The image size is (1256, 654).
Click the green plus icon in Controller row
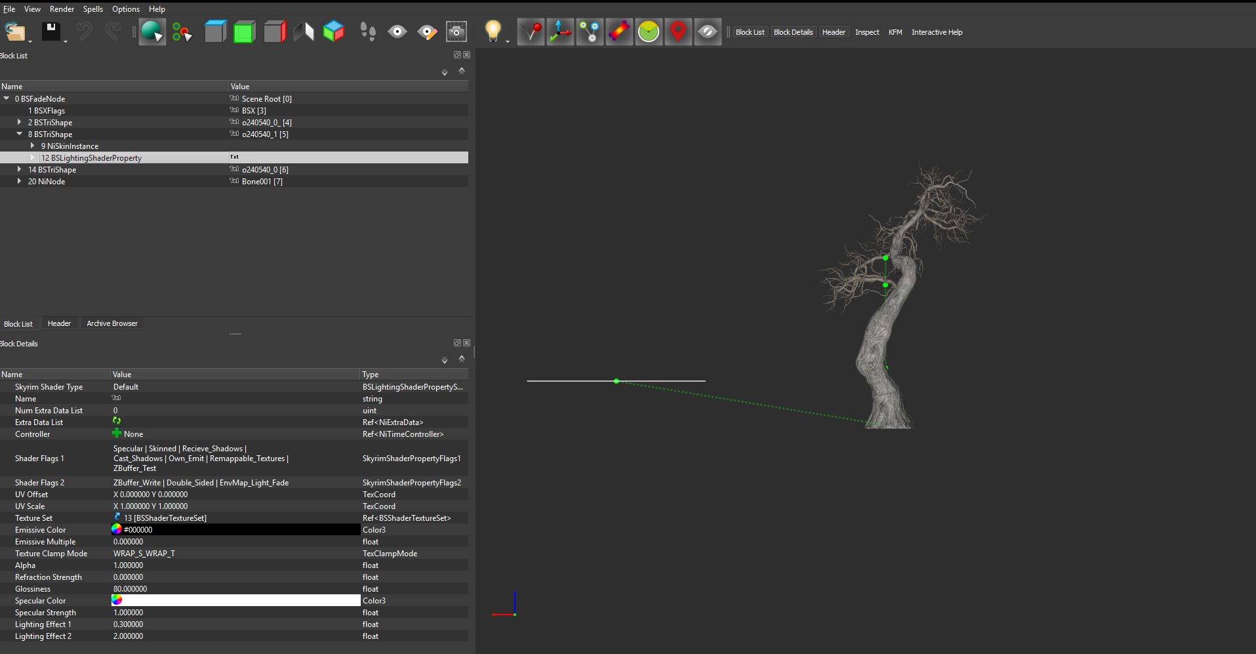pyautogui.click(x=117, y=433)
